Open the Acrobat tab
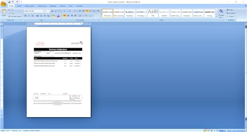The width and height of the screenshot is (247, 132). [x=79, y=6]
